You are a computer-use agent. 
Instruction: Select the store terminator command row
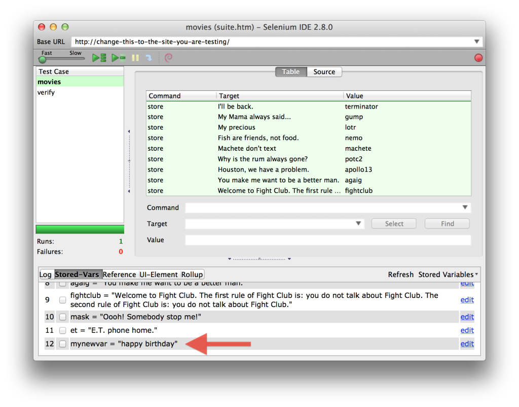pos(309,107)
